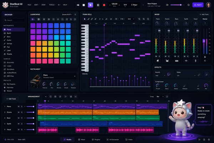214x143 pixels.
Task: Open the 4/4 time signature selector
Action: (x=125, y=5)
